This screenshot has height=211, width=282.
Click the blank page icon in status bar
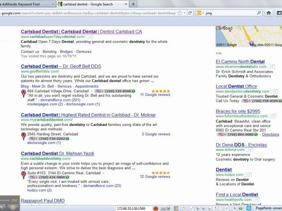coord(183,208)
